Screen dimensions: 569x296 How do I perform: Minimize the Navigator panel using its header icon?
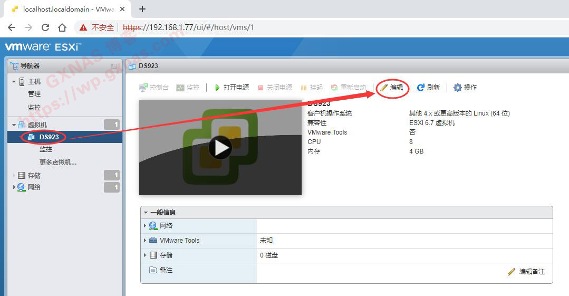(114, 66)
